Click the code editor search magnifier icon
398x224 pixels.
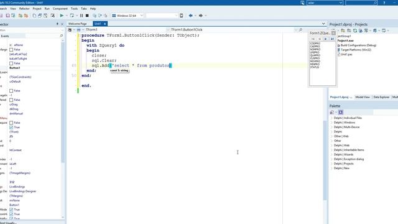click(301, 30)
